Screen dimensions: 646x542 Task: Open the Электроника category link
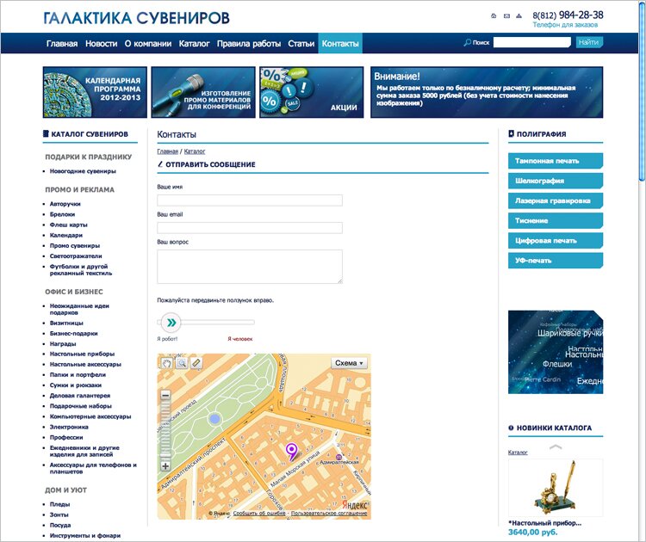(x=69, y=428)
